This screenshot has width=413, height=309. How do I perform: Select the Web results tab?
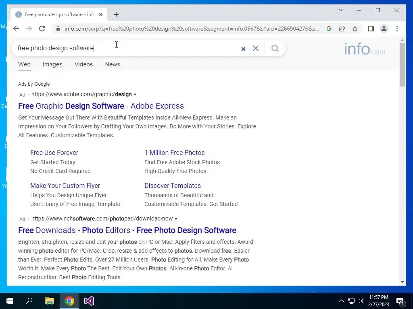pyautogui.click(x=24, y=64)
